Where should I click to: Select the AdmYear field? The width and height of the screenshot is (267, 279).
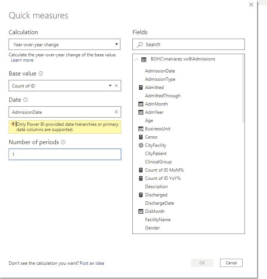click(154, 112)
